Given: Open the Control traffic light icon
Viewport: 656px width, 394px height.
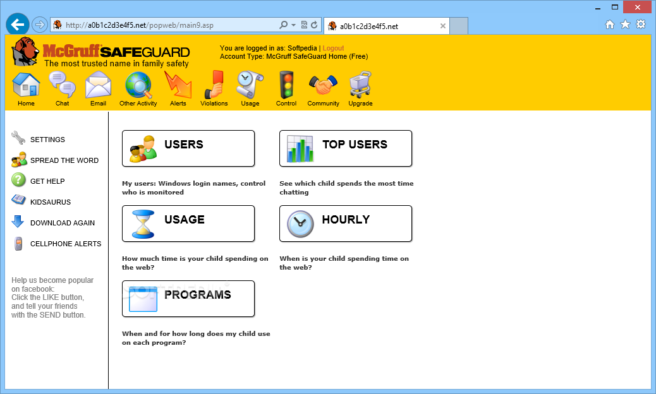Looking at the screenshot, I should tap(286, 85).
